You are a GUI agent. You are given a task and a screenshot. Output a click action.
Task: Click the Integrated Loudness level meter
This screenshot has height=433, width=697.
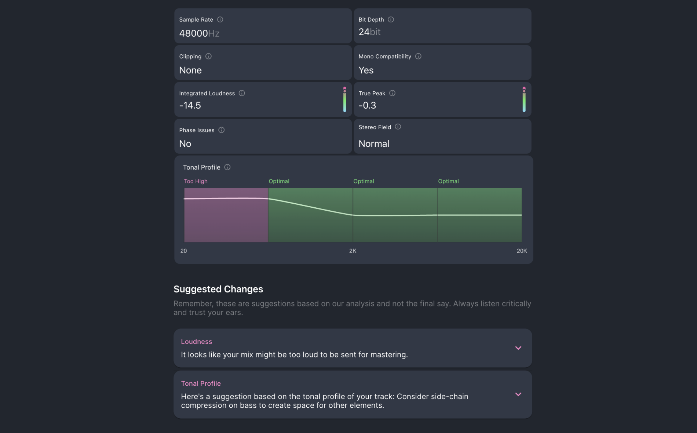pyautogui.click(x=344, y=99)
